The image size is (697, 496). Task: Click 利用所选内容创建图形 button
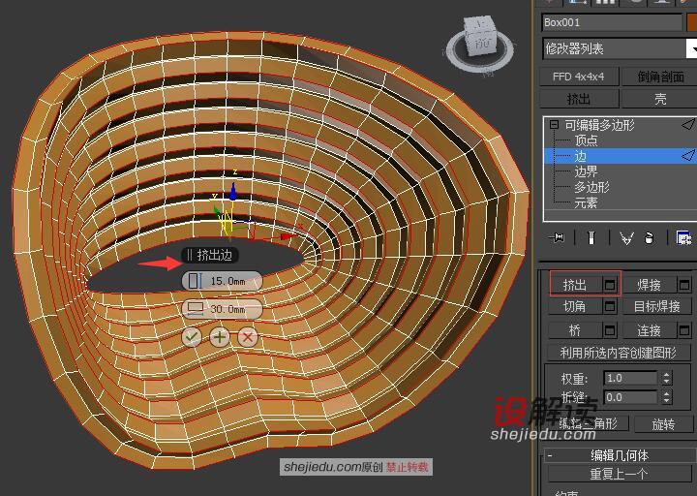click(x=619, y=353)
